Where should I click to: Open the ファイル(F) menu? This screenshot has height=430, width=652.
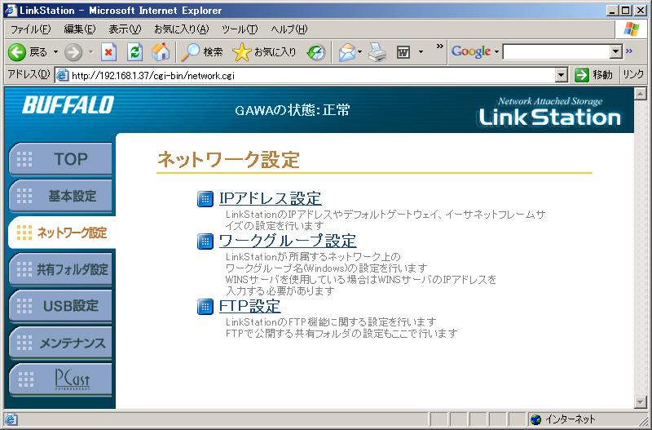[30, 29]
